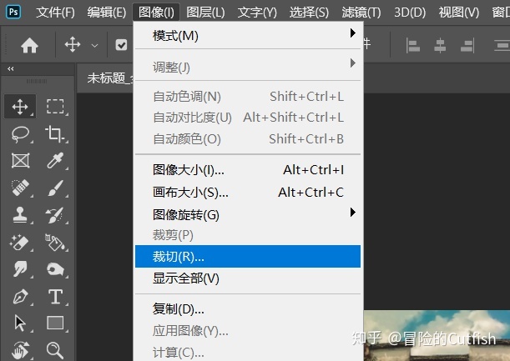This screenshot has width=510, height=361.
Task: Open the 3D(D) menu
Action: point(410,13)
